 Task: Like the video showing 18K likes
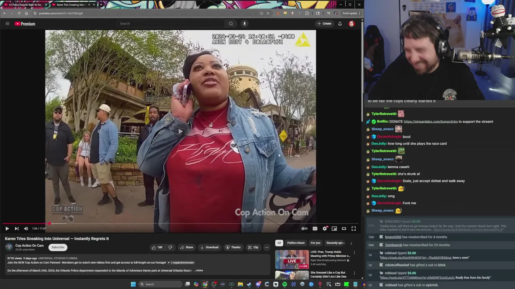click(157, 247)
